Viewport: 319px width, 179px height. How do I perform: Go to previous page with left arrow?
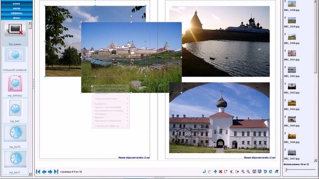tap(44, 172)
